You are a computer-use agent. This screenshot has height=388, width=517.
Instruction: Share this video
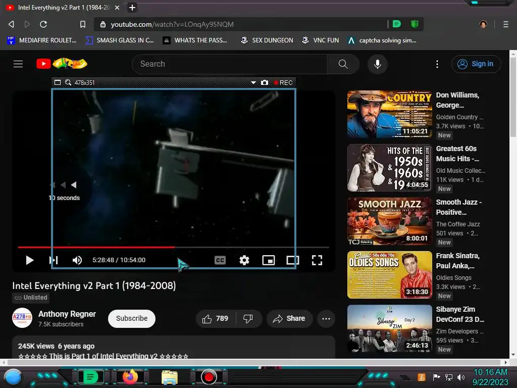pos(289,319)
